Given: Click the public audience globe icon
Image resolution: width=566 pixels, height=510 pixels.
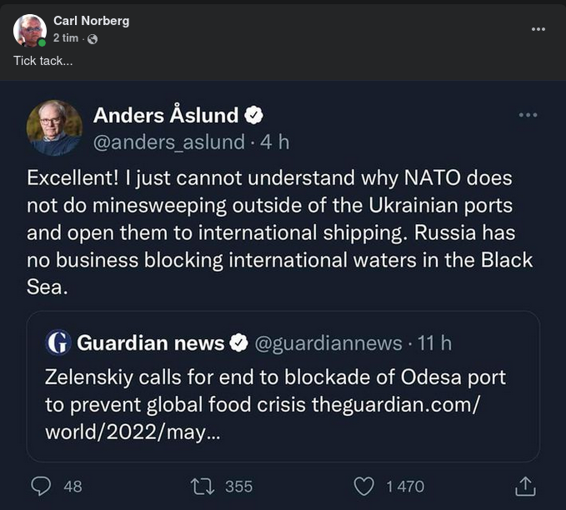Looking at the screenshot, I should tap(93, 38).
